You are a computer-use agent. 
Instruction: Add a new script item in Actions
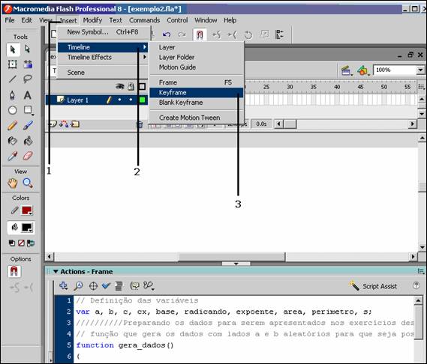[64, 285]
